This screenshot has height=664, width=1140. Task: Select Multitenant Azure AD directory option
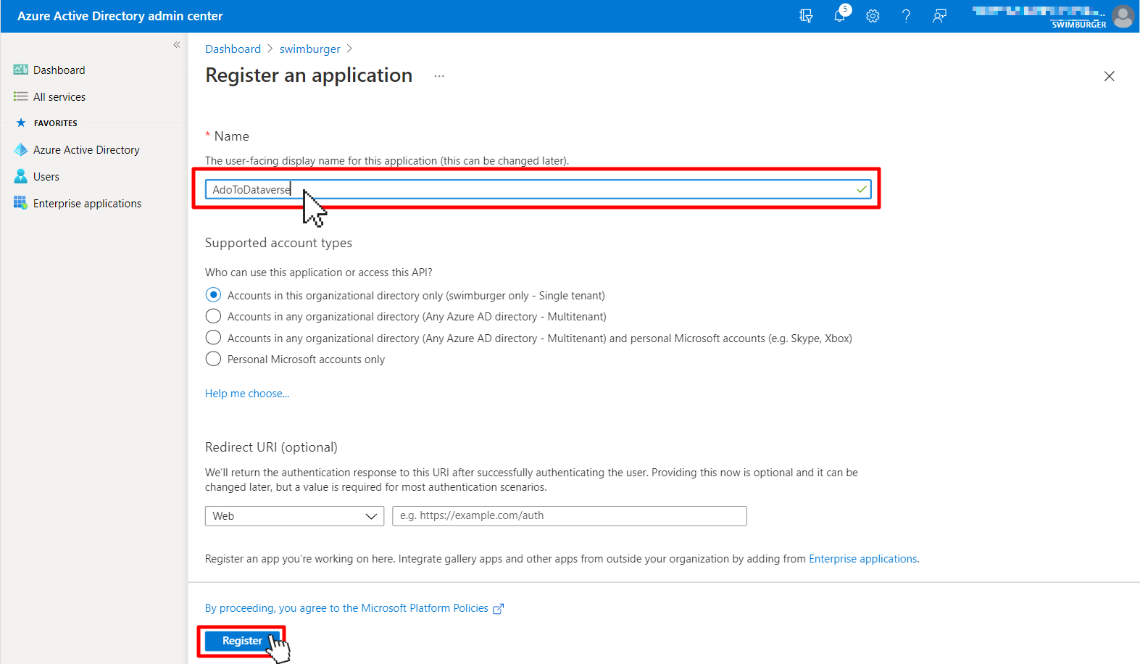(213, 316)
